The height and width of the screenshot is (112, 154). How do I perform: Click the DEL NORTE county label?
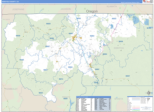coord(6,20)
